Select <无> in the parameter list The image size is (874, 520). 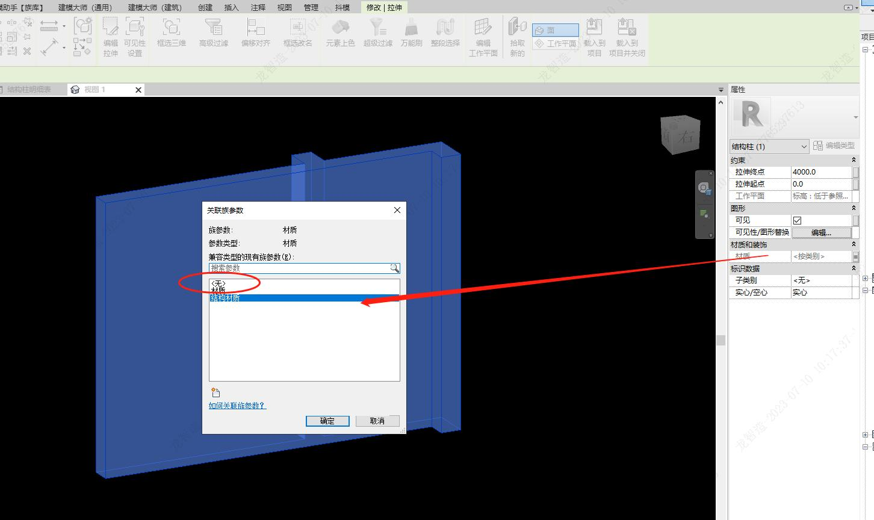pos(218,283)
